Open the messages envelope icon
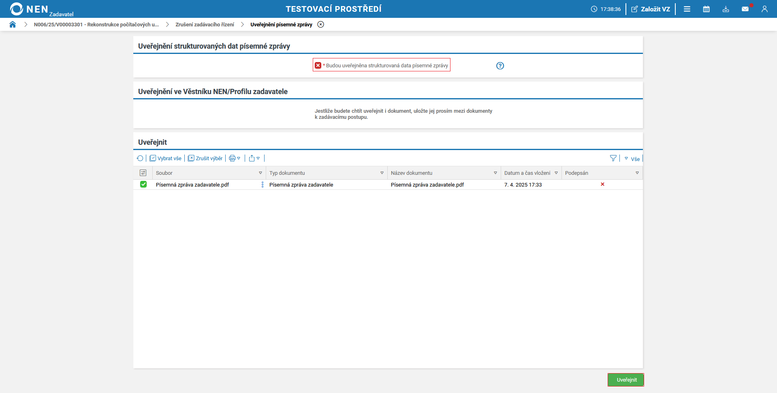 (745, 9)
